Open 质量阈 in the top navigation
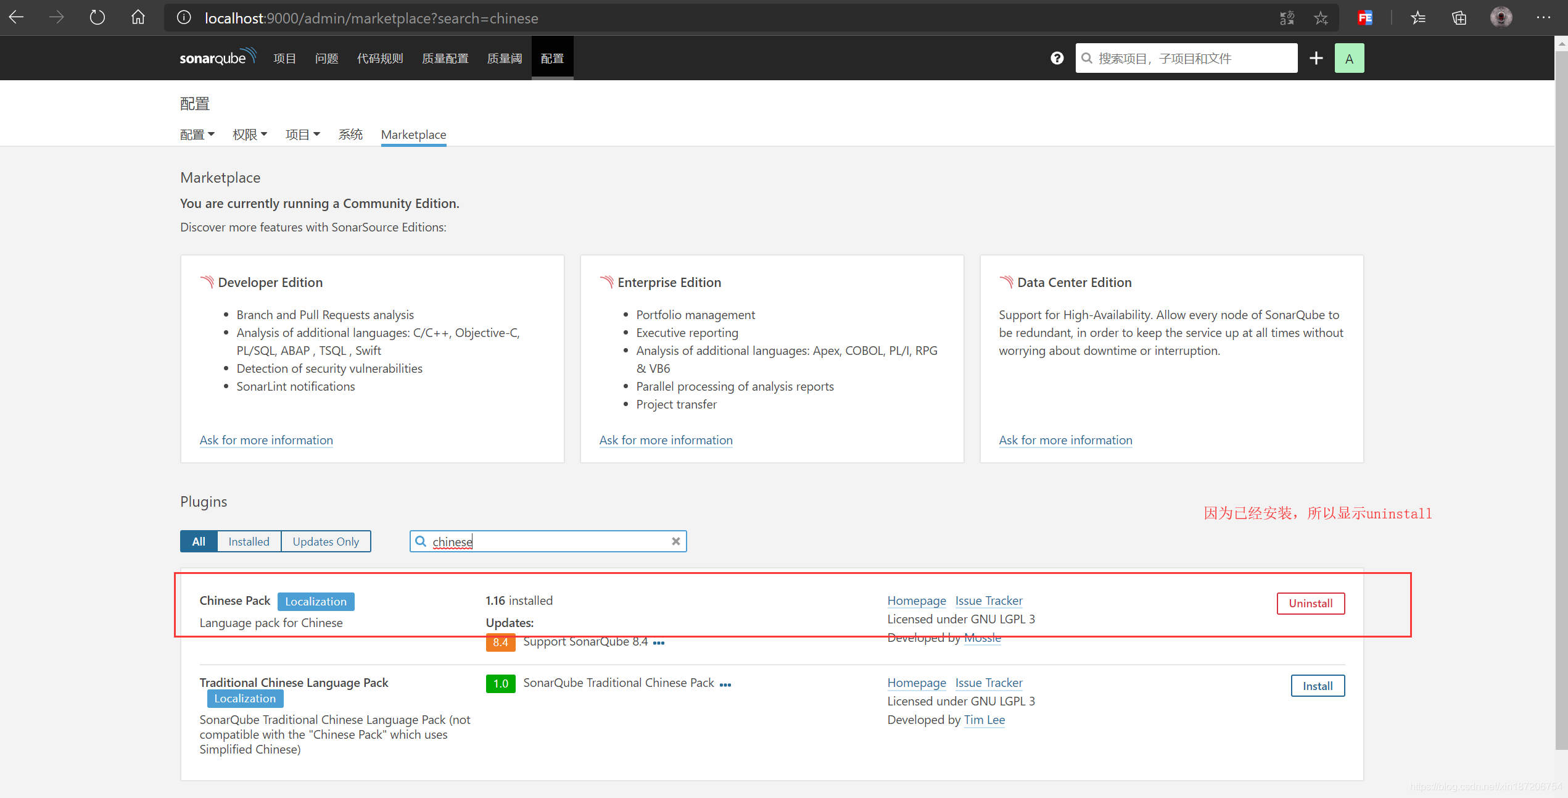 [504, 58]
